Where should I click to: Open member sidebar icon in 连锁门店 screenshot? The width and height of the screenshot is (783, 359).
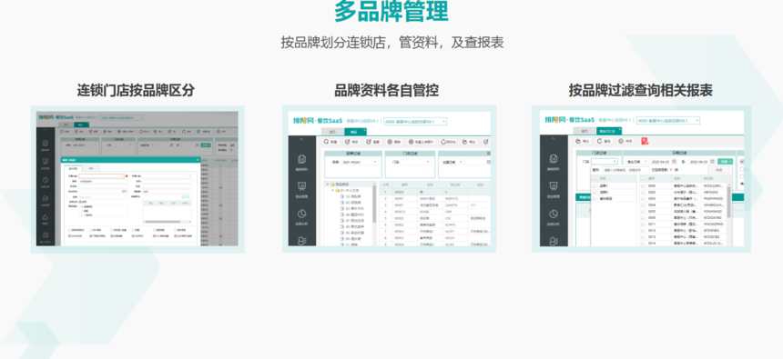click(46, 198)
